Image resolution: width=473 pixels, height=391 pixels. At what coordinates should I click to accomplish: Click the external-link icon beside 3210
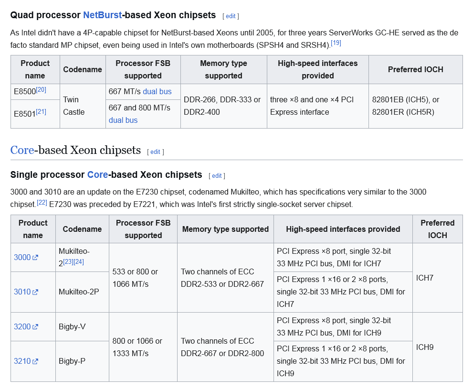tap(35, 361)
